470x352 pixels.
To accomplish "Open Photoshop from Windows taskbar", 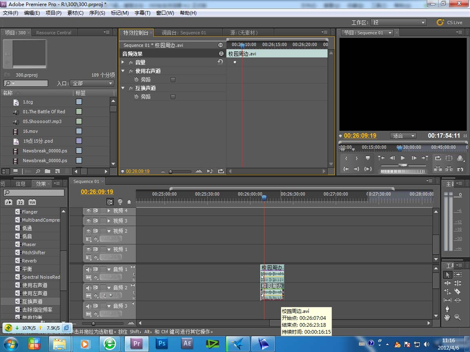I will click(162, 343).
